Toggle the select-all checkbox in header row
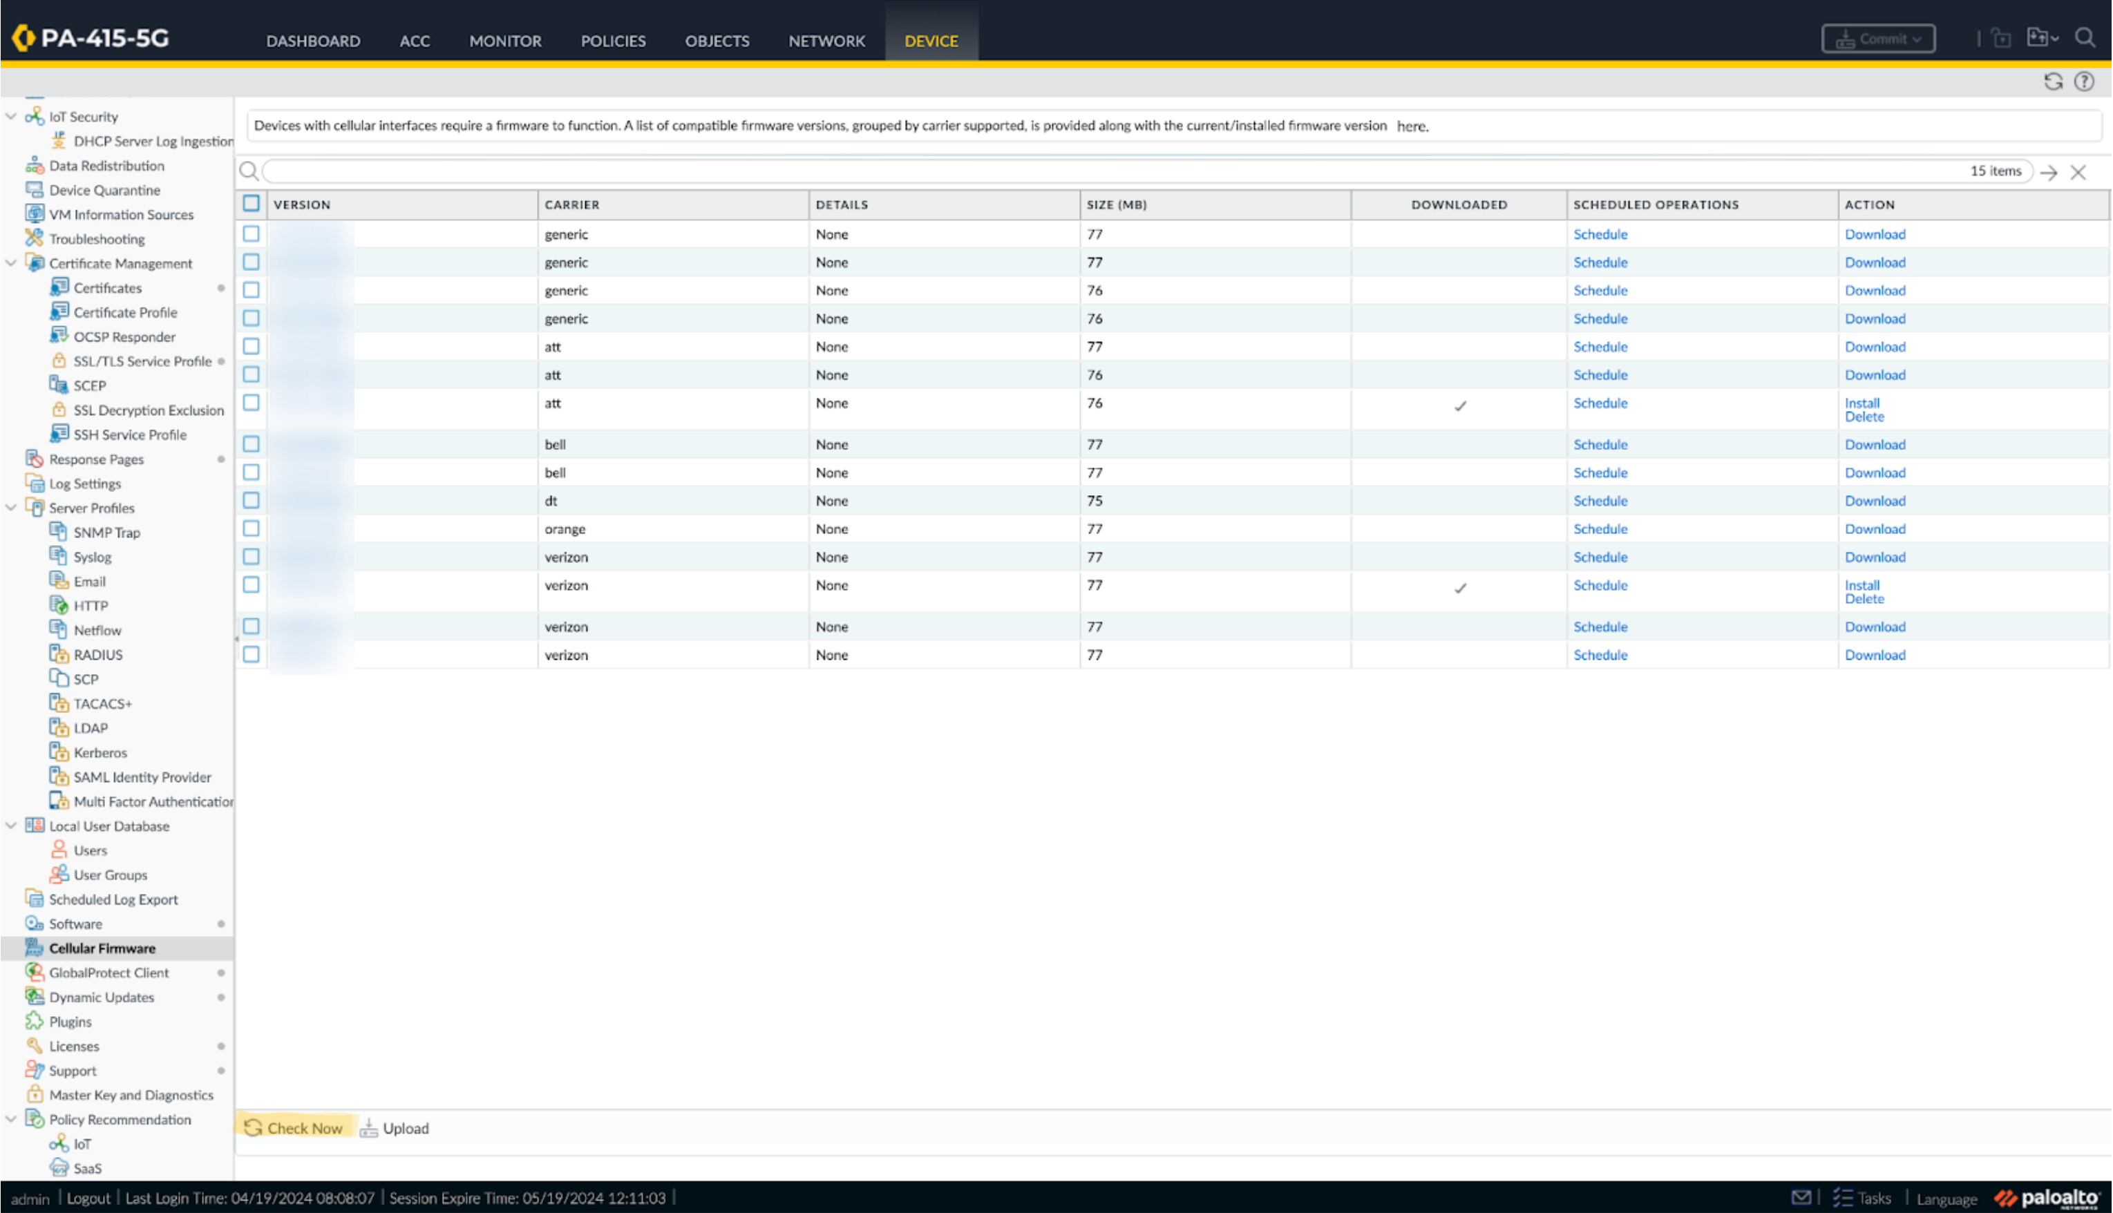2113x1213 pixels. pyautogui.click(x=251, y=204)
